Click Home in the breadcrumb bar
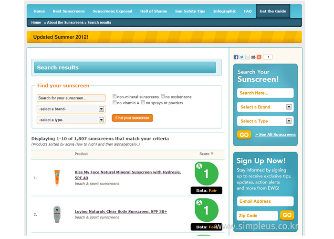 (x=36, y=22)
